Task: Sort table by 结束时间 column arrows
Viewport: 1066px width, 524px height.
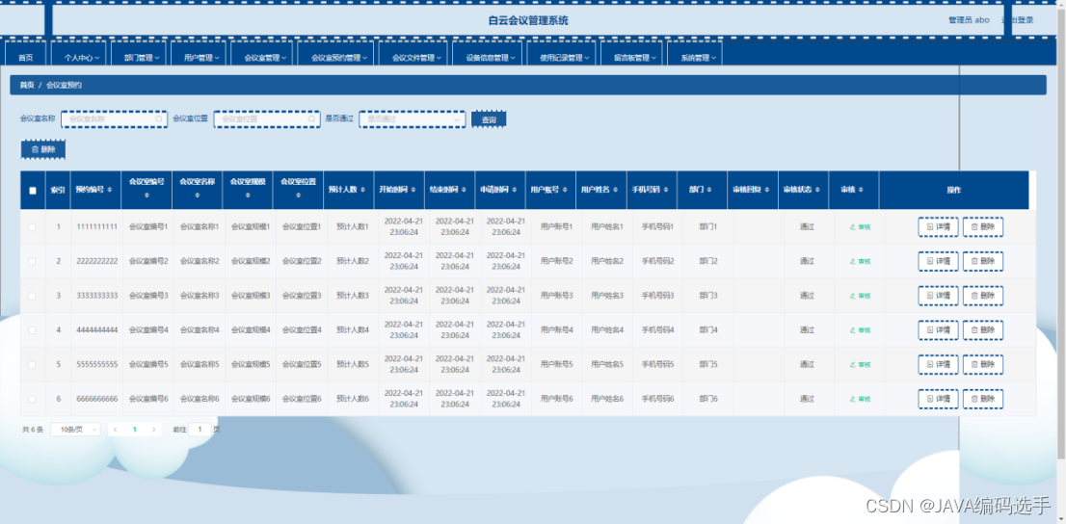Action: pos(464,191)
